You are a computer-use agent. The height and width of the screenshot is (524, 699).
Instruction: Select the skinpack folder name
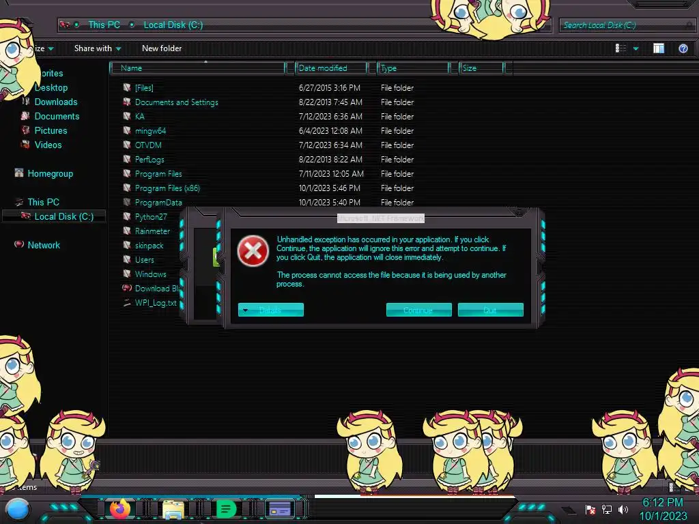[149, 246]
